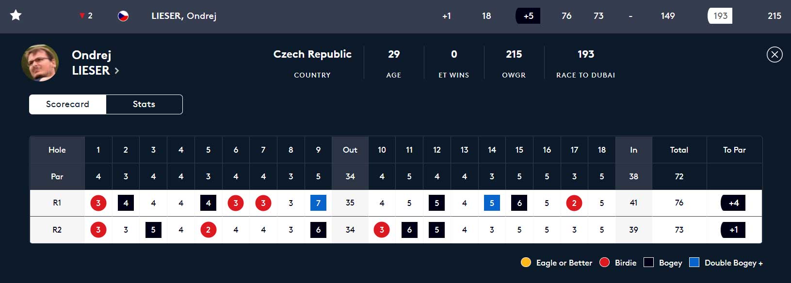The width and height of the screenshot is (791, 283).
Task: Click the Czech Republic flag icon
Action: tap(123, 16)
